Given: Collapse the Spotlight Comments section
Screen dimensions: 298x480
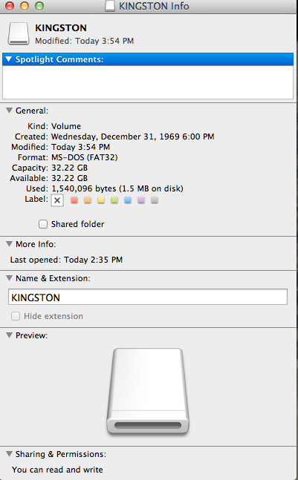Looking at the screenshot, I should [9, 59].
